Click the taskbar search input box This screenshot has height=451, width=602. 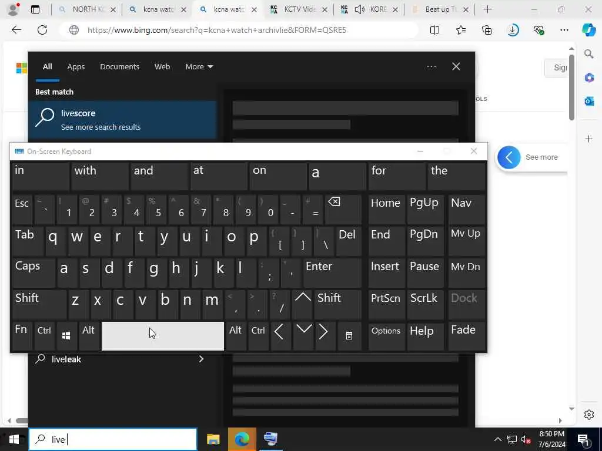coord(113,439)
